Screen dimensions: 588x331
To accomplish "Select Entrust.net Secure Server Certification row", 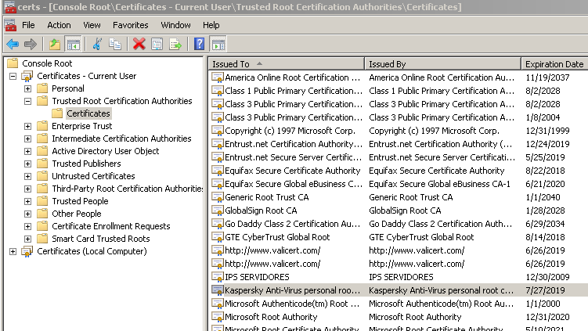I will point(399,157).
